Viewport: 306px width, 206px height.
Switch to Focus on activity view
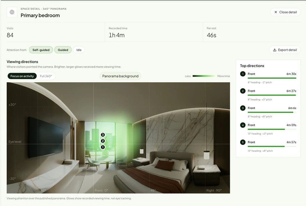pos(22,76)
